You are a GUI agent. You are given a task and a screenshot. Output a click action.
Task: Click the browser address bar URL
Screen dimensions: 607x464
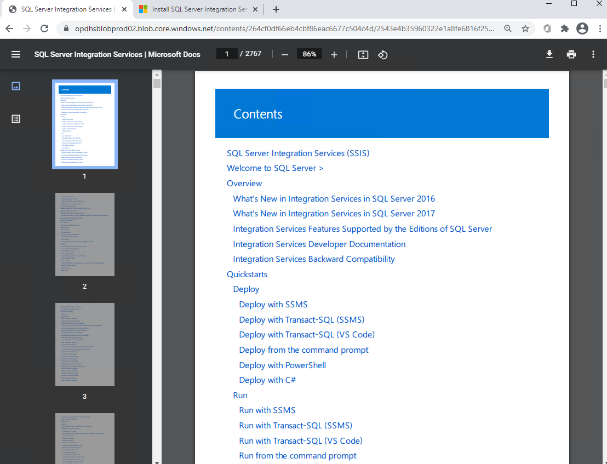284,28
